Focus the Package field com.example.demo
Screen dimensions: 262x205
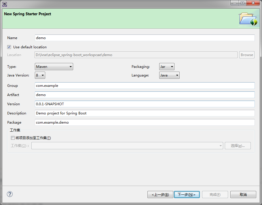pos(145,122)
